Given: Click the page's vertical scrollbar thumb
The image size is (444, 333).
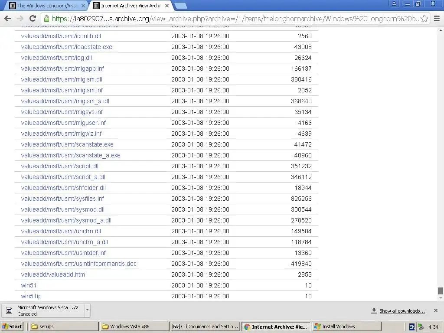Looking at the screenshot, I should 441,291.
